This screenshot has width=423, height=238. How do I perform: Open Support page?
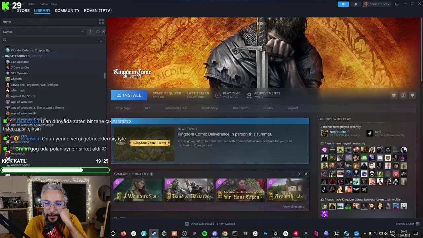pos(292,108)
